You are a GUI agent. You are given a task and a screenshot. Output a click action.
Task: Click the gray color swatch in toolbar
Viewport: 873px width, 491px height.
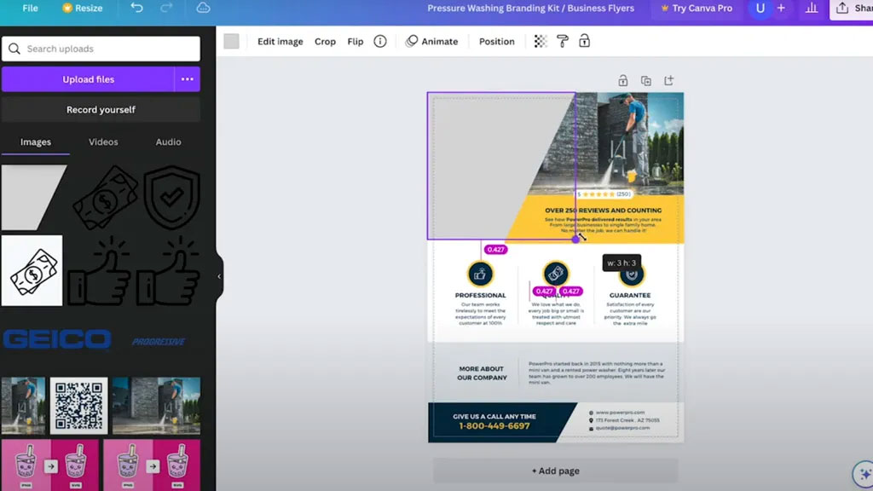[231, 41]
